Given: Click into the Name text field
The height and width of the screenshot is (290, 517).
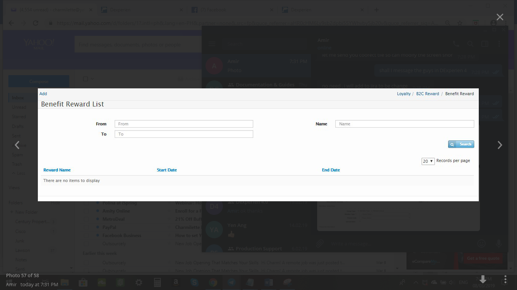Looking at the screenshot, I should tap(404, 124).
